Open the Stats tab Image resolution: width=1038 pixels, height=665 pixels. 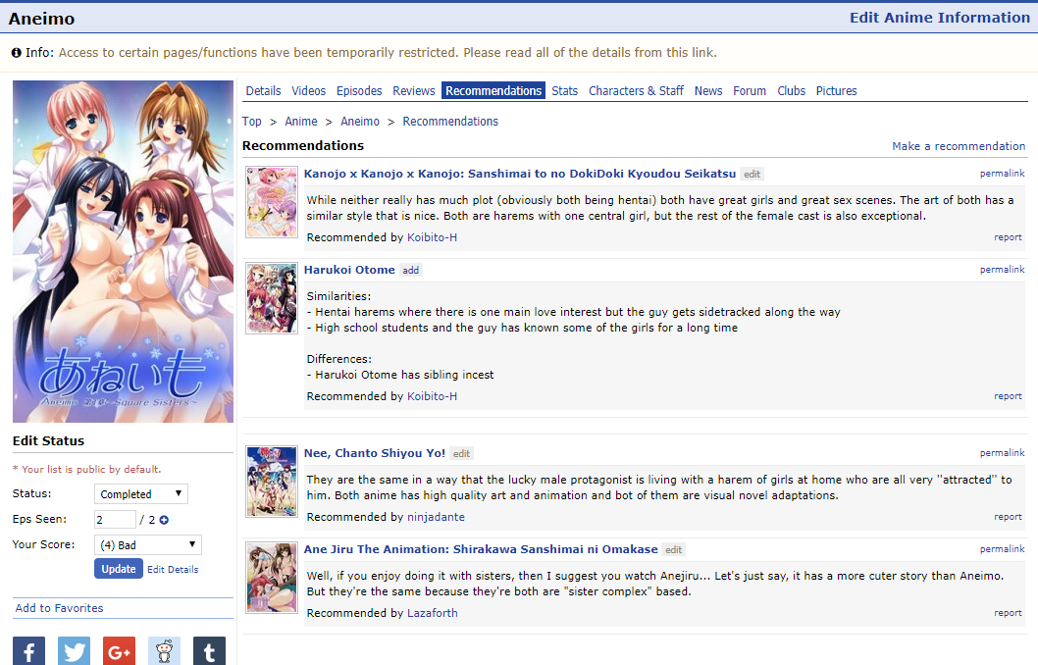565,90
